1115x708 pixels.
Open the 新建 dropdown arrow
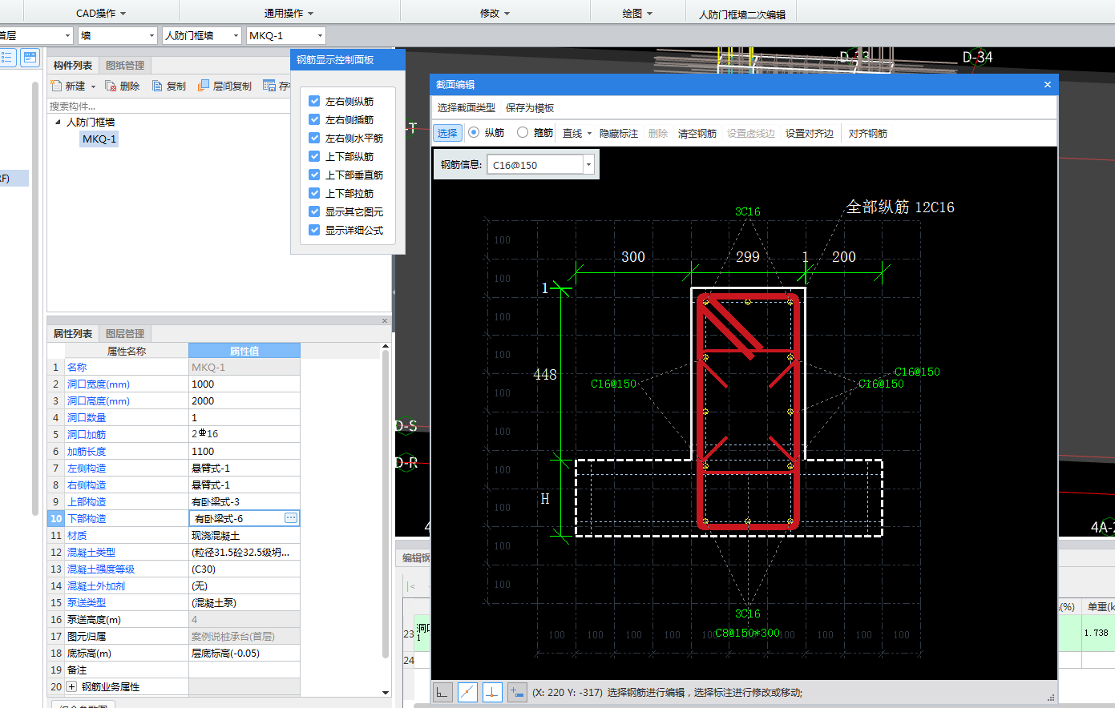93,86
